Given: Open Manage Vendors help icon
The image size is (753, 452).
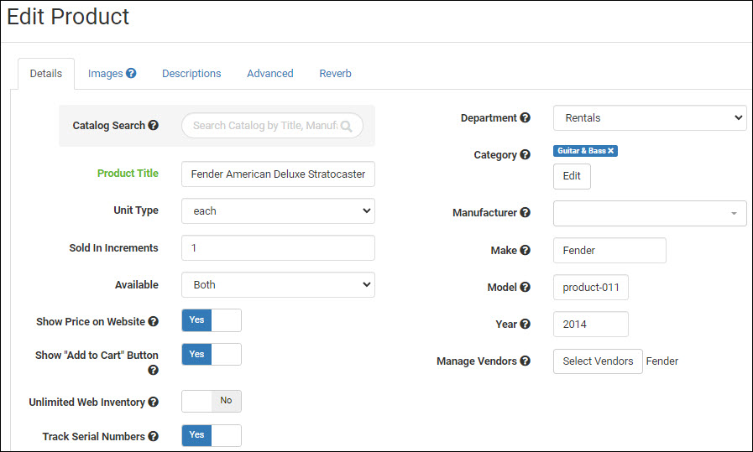Looking at the screenshot, I should tap(526, 361).
